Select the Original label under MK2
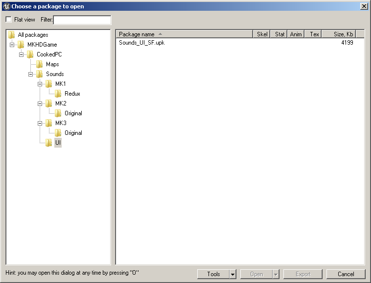 click(x=73, y=113)
